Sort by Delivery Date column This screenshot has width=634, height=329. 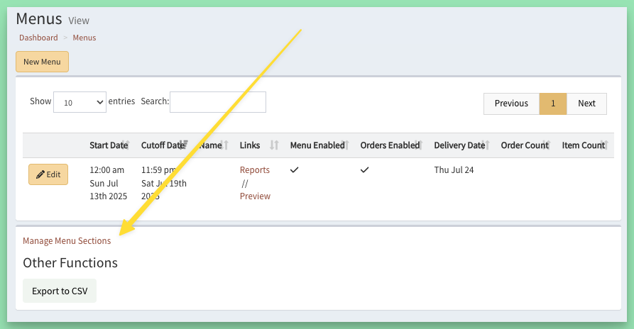pyautogui.click(x=461, y=145)
